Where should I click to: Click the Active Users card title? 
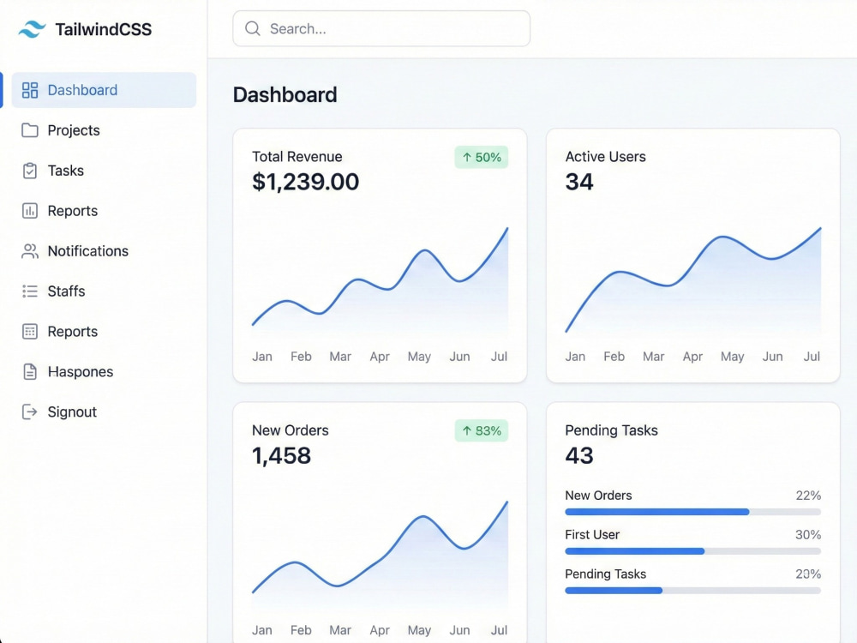pyautogui.click(x=606, y=157)
